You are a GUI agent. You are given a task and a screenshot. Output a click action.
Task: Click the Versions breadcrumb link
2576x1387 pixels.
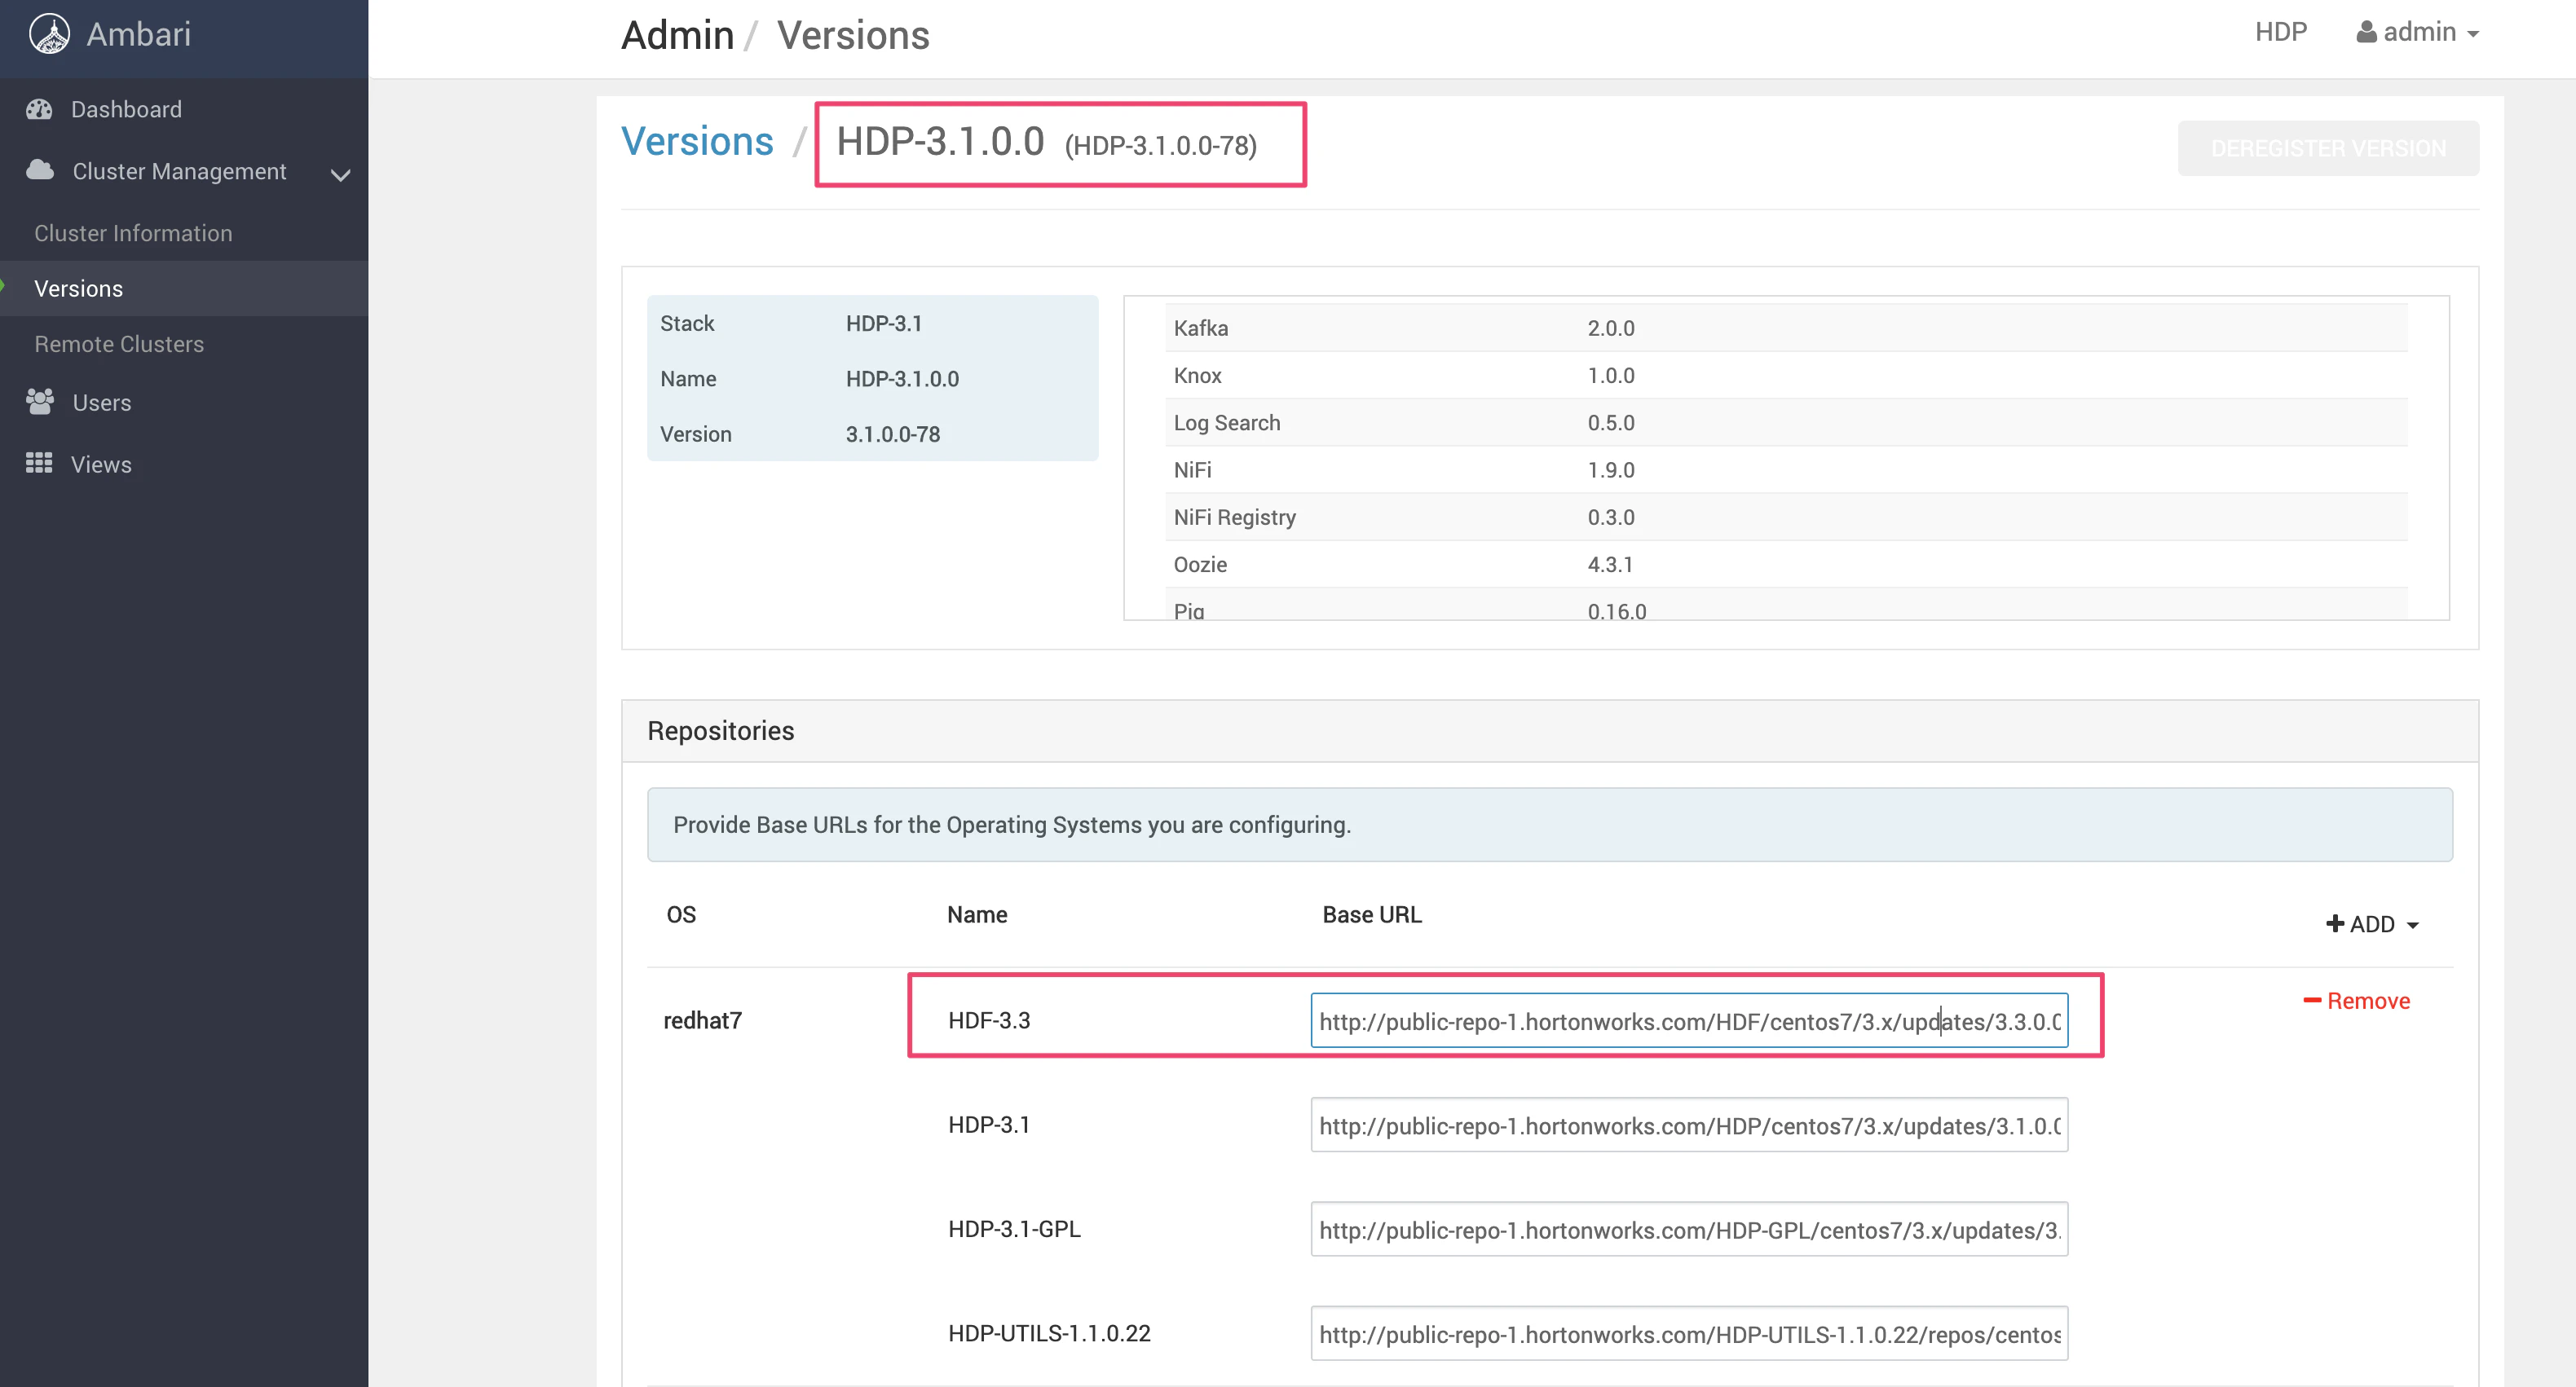(x=697, y=142)
